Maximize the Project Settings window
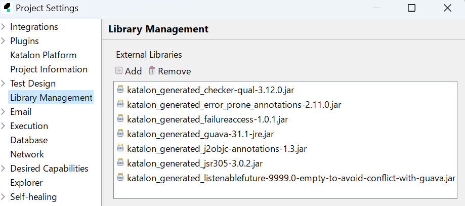Image resolution: width=465 pixels, height=206 pixels. click(x=411, y=8)
